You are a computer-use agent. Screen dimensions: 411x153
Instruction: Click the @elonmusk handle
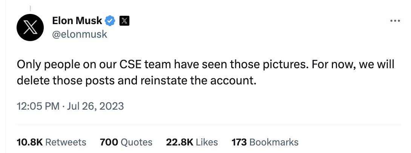click(x=80, y=34)
